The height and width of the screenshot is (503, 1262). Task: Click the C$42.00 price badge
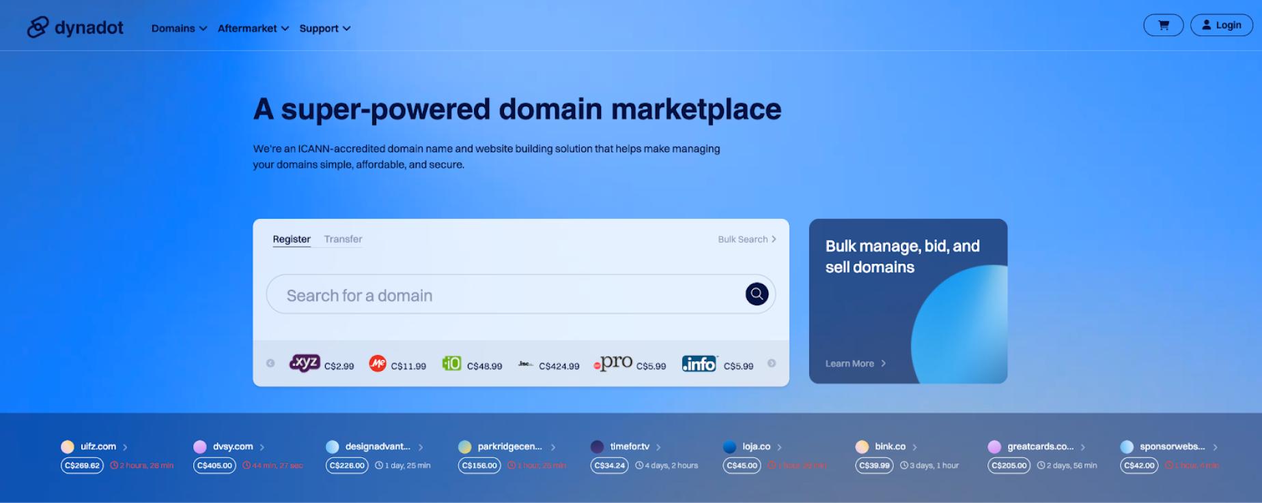1139,466
